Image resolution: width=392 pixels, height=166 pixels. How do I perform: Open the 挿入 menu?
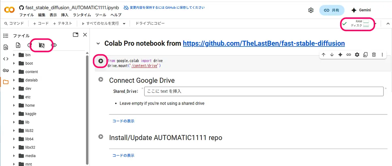pyautogui.click(x=65, y=15)
